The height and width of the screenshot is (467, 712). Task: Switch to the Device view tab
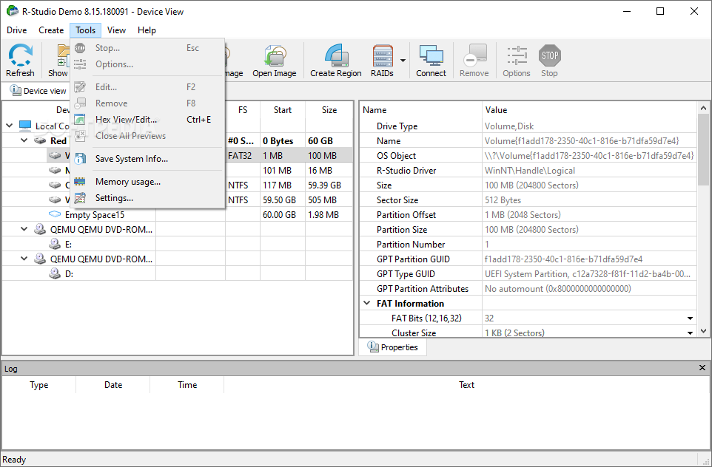[38, 91]
